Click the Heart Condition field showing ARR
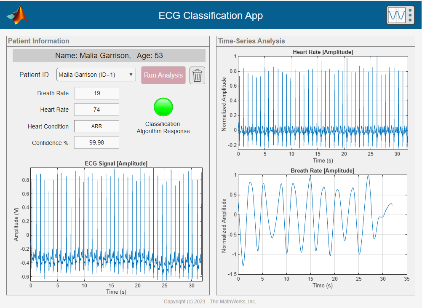422x308 pixels. pos(96,126)
